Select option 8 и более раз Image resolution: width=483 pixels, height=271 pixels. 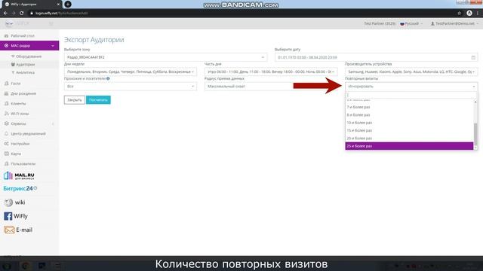pos(409,115)
